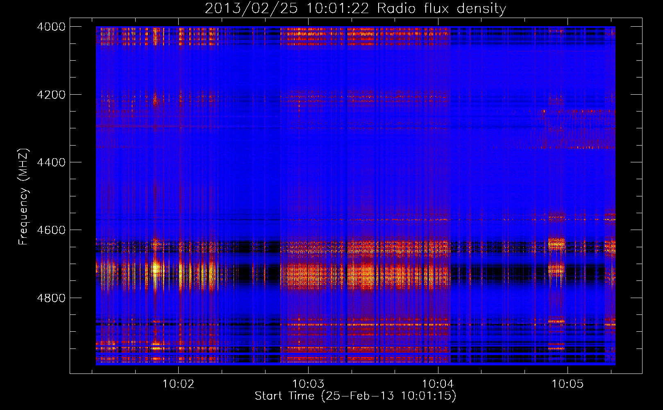
Task: Select the 4000 frequency axis label
Action: click(51, 27)
